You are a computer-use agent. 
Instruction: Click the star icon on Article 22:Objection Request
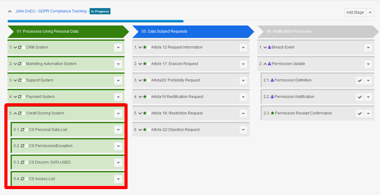coord(145,130)
